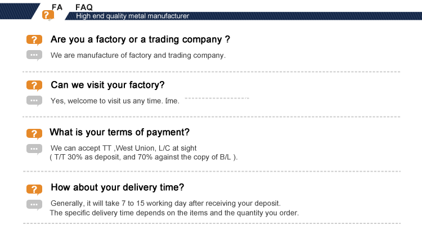Open the question Can we visit your factory
Image resolution: width=422 pixels, height=238 pixels.
click(107, 85)
